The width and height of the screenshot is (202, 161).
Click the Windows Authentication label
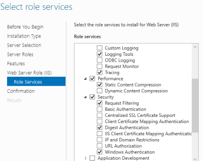click(130, 152)
